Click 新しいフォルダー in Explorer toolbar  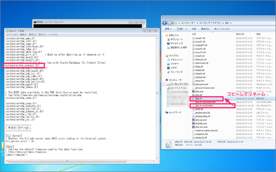point(222,29)
